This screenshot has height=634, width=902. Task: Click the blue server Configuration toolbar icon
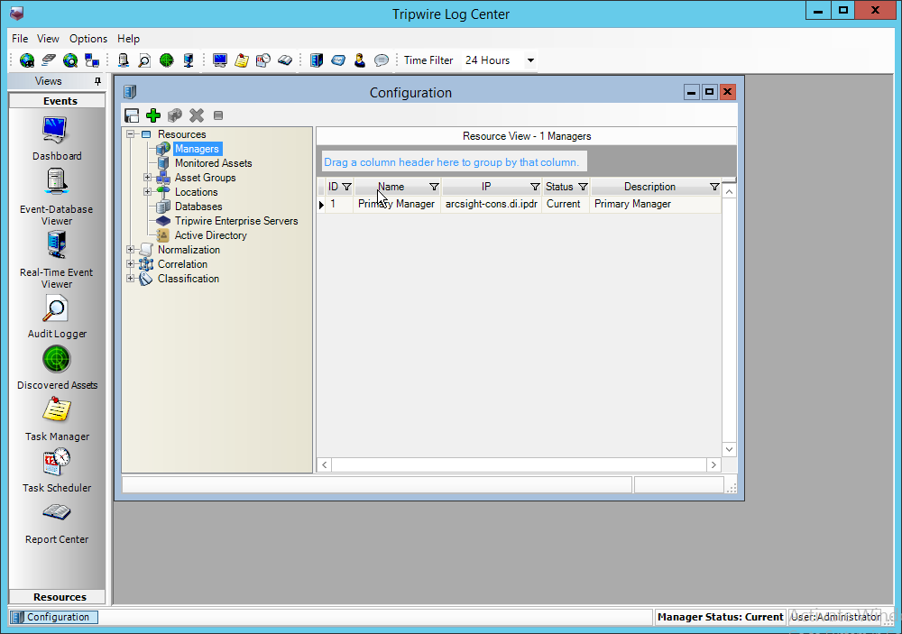click(317, 60)
